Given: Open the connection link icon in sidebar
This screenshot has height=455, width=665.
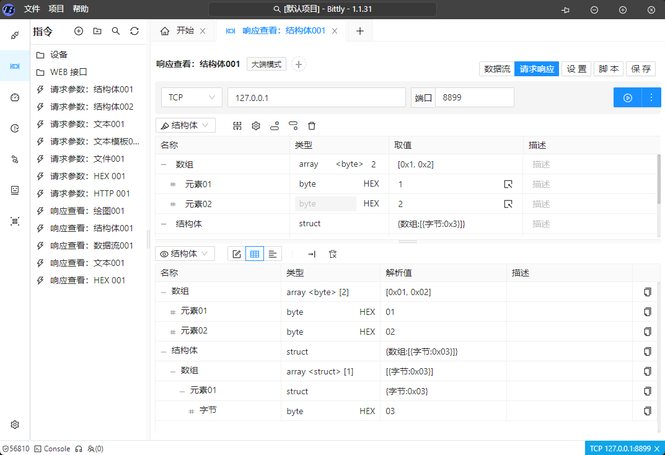Looking at the screenshot, I should click(x=15, y=35).
